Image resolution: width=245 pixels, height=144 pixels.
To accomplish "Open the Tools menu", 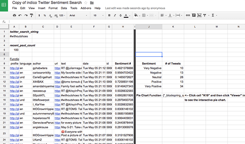I will tap(74, 8).
